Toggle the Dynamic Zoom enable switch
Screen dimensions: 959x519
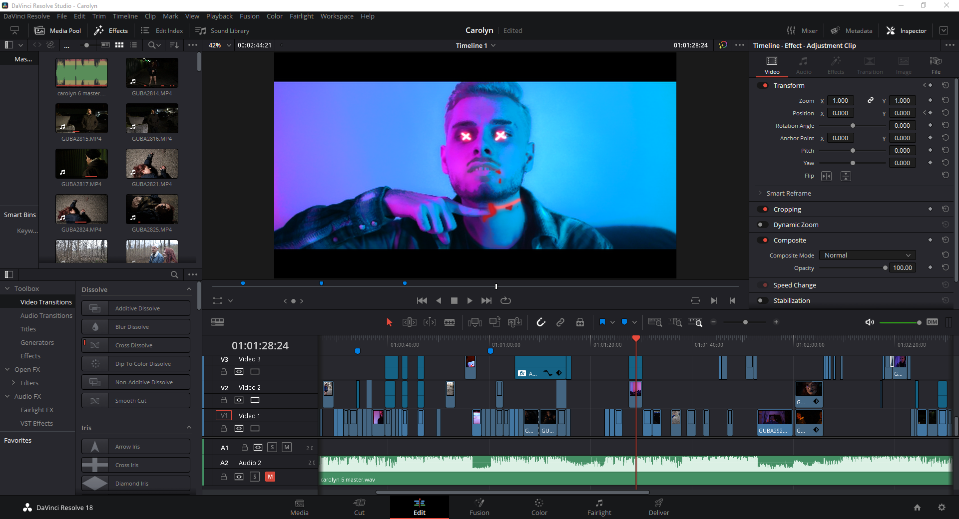pos(762,225)
